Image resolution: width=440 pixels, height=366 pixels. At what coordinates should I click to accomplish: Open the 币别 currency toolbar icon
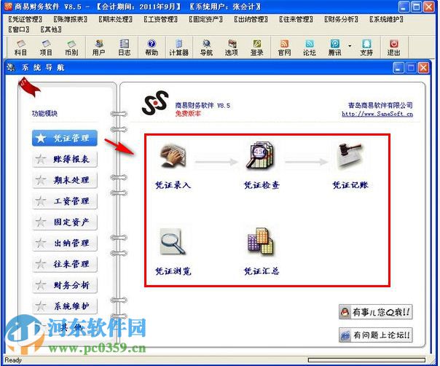[71, 47]
